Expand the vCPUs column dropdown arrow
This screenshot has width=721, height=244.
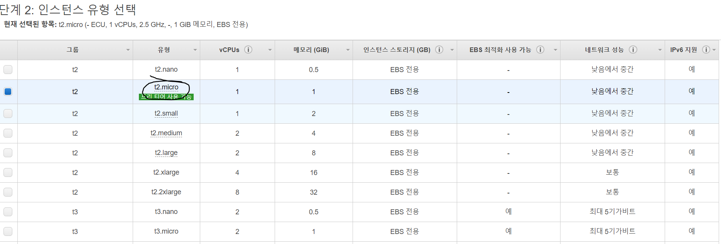(x=270, y=50)
